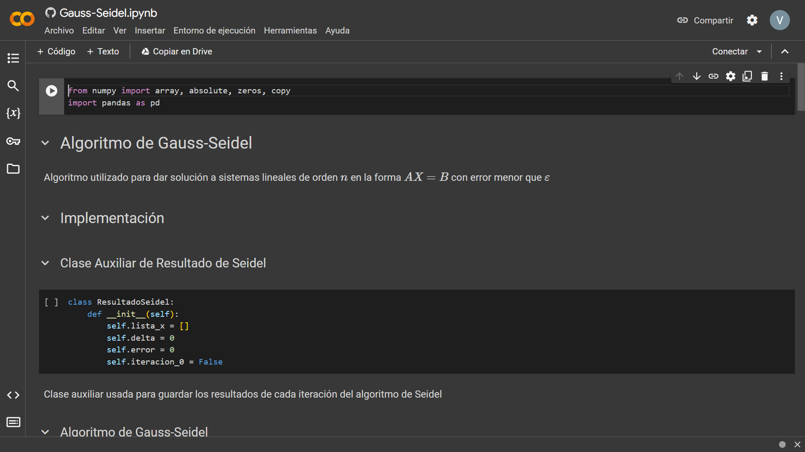Collapse the Algoritmo de Gauss-Seidel section under the import cell
This screenshot has width=805, height=452.
pos(45,143)
